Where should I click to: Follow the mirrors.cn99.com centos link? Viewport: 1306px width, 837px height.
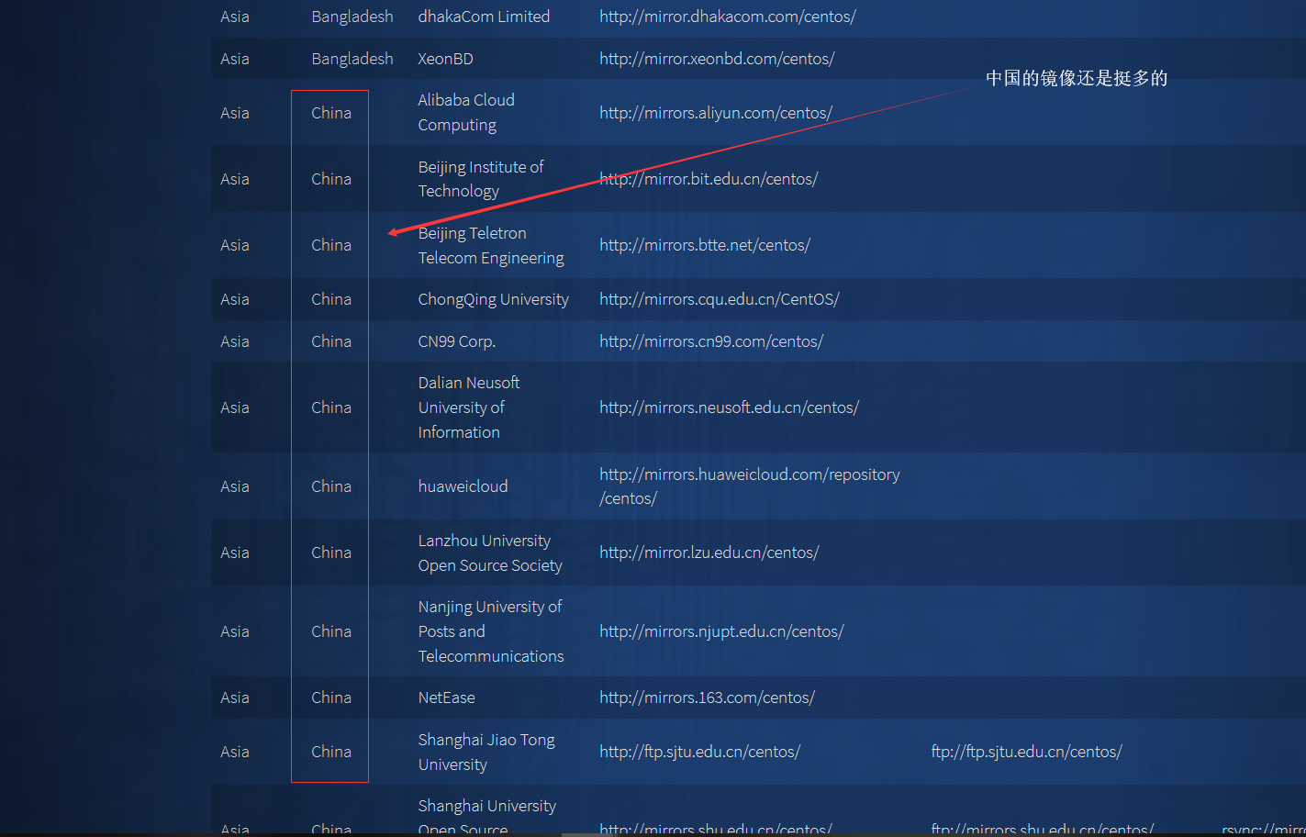pos(711,341)
